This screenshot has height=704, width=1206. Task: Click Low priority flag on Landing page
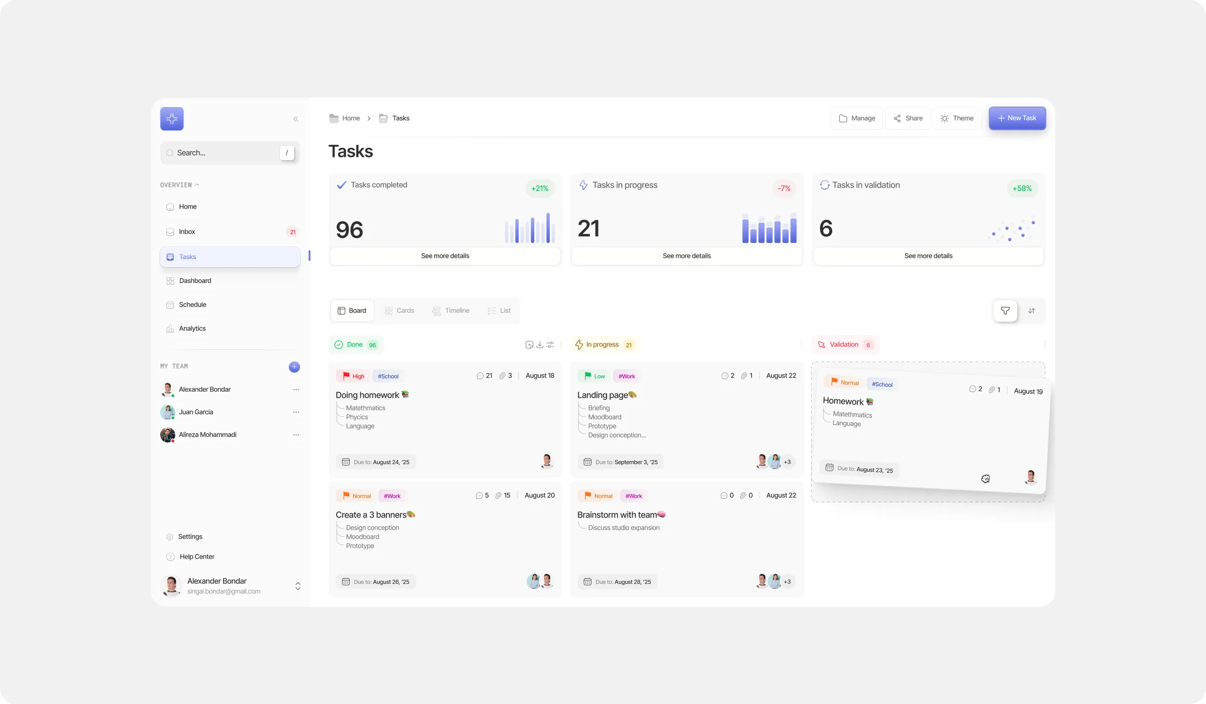pos(595,376)
